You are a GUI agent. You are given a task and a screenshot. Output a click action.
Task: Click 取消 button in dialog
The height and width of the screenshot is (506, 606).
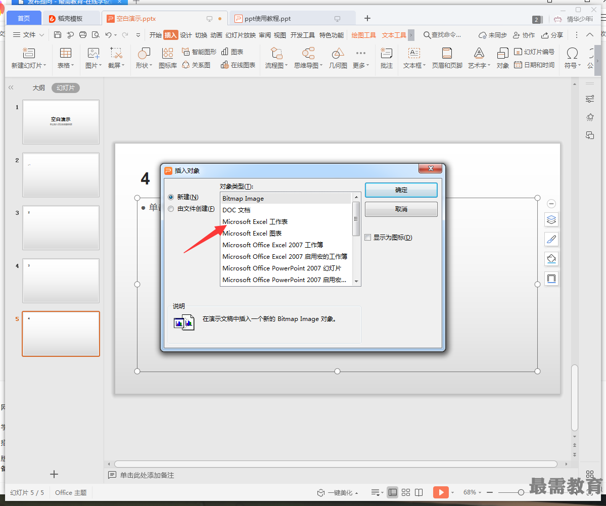point(401,209)
